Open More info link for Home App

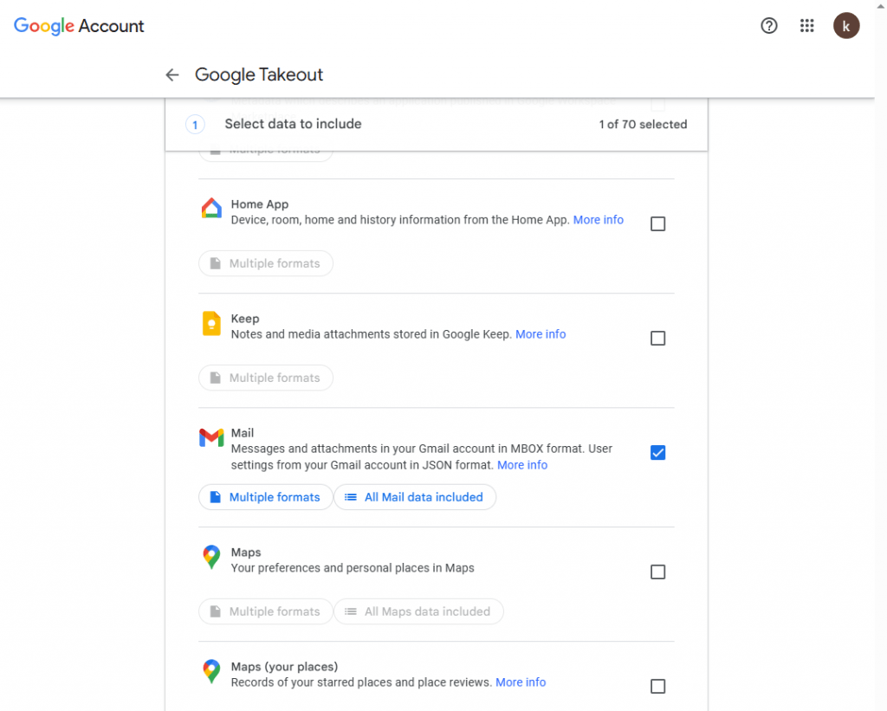(598, 220)
